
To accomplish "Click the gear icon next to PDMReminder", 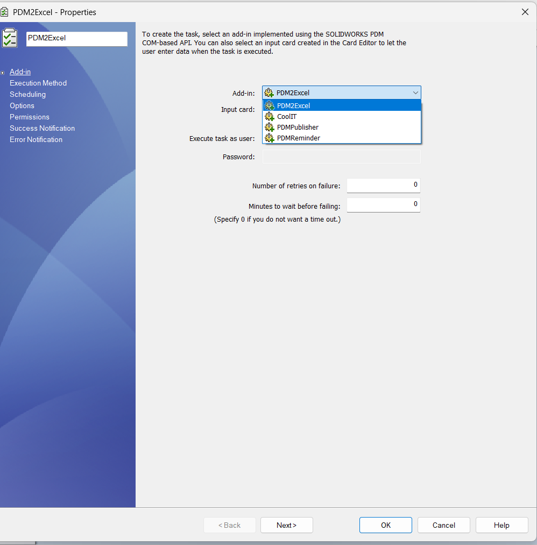I will pos(269,138).
